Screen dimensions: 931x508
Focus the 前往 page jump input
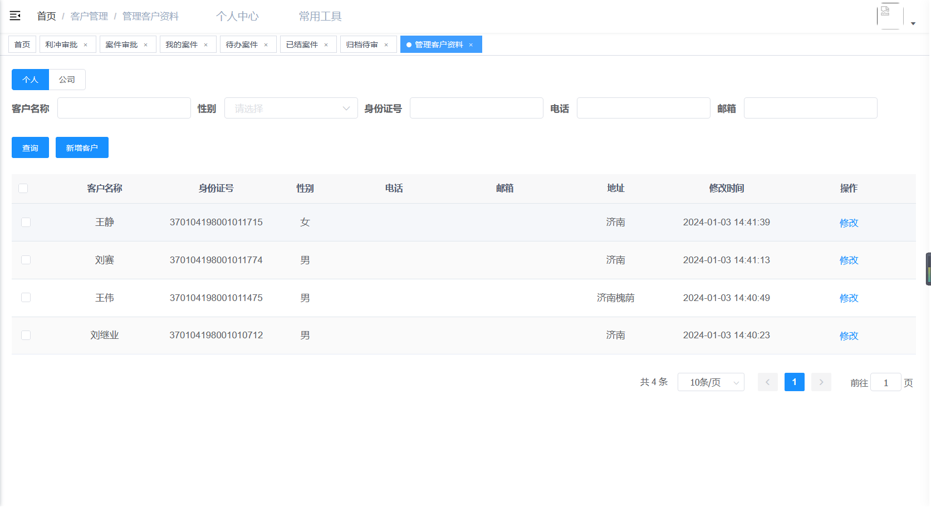click(x=886, y=382)
